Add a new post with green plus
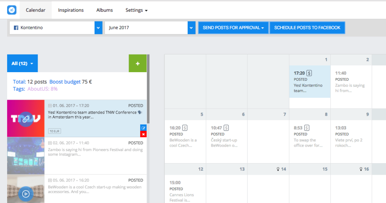Viewport: 386px width, 203px height. point(138,64)
